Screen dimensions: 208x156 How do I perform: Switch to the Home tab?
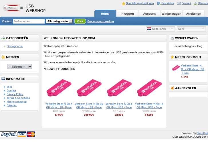coord(105,13)
